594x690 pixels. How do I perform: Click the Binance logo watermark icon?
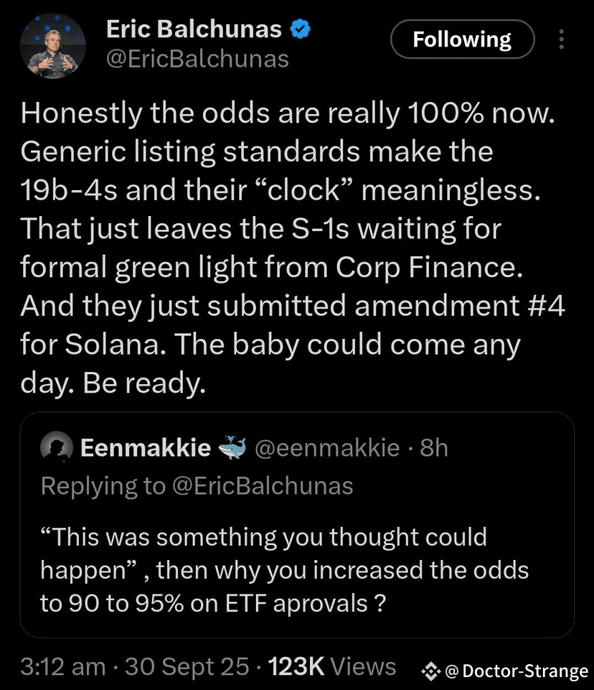click(430, 671)
